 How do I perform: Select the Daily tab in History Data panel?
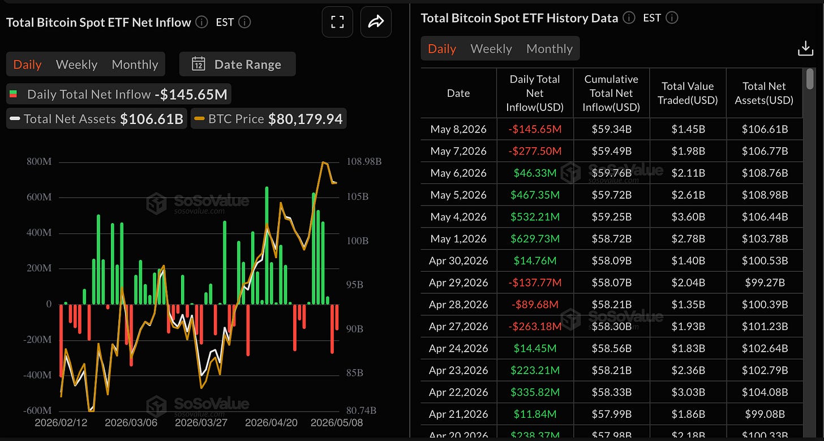pyautogui.click(x=442, y=49)
